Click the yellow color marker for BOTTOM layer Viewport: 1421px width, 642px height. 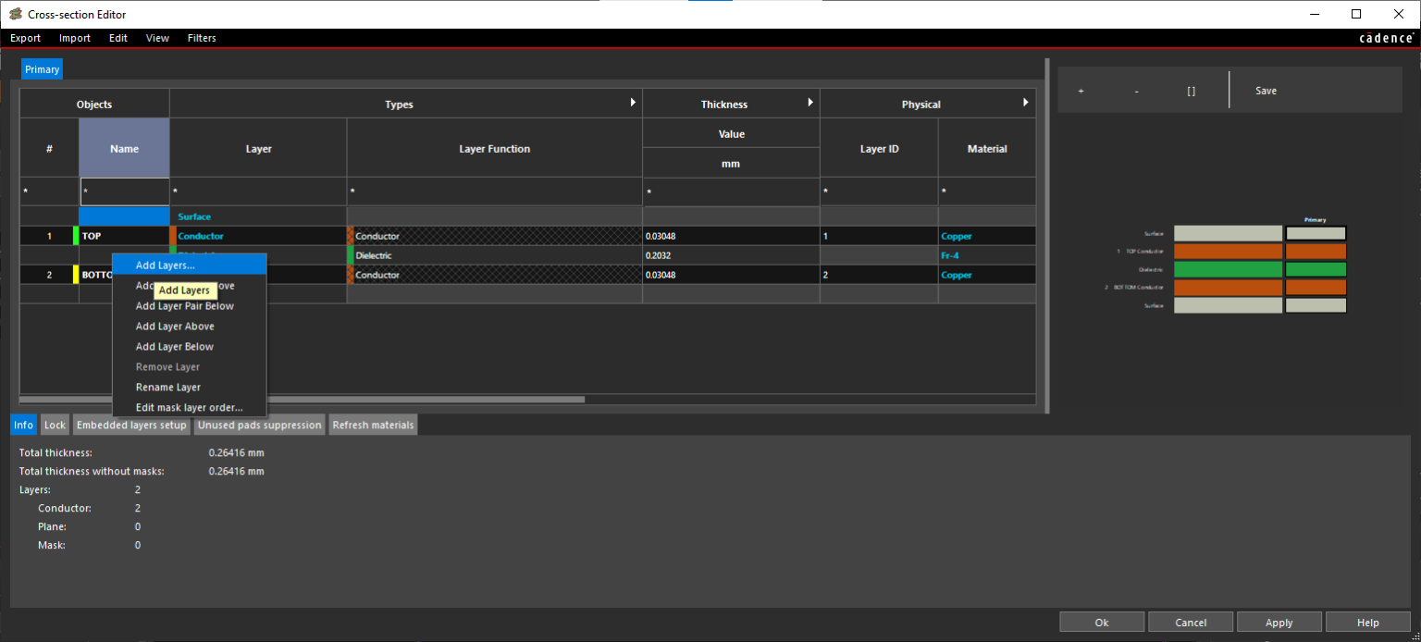(x=76, y=275)
